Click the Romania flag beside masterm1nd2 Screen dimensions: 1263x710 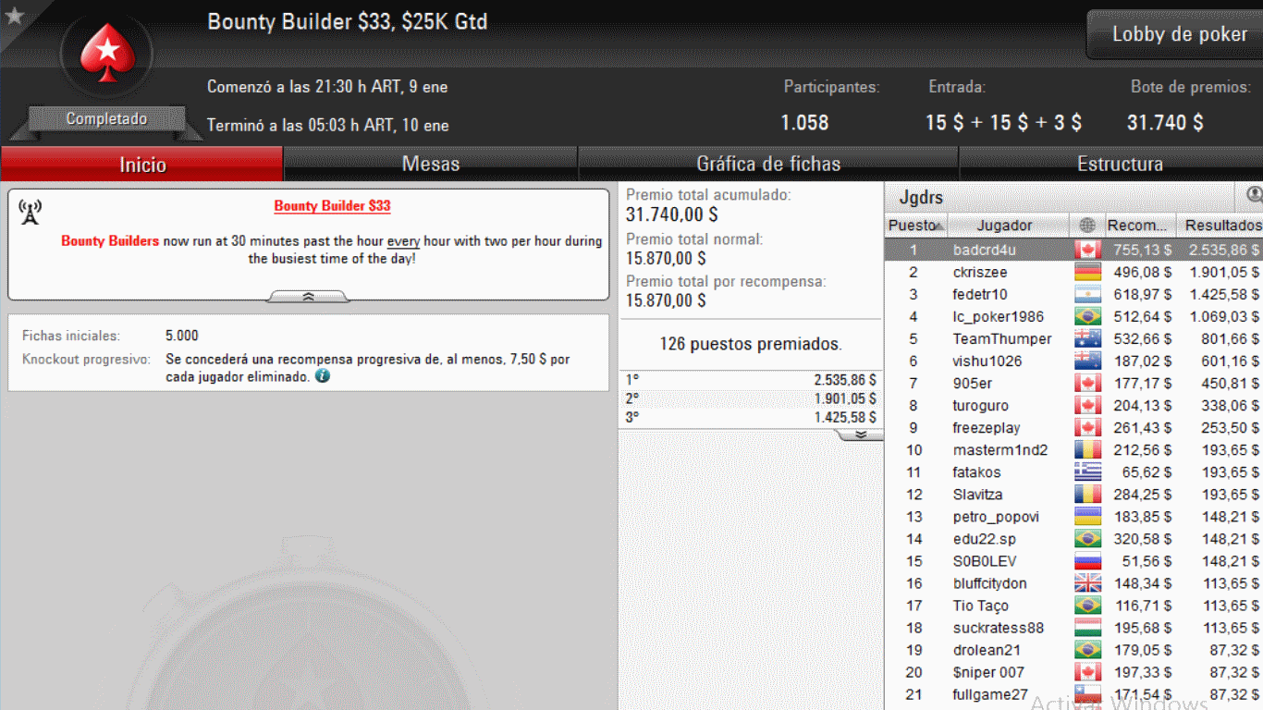click(1087, 449)
